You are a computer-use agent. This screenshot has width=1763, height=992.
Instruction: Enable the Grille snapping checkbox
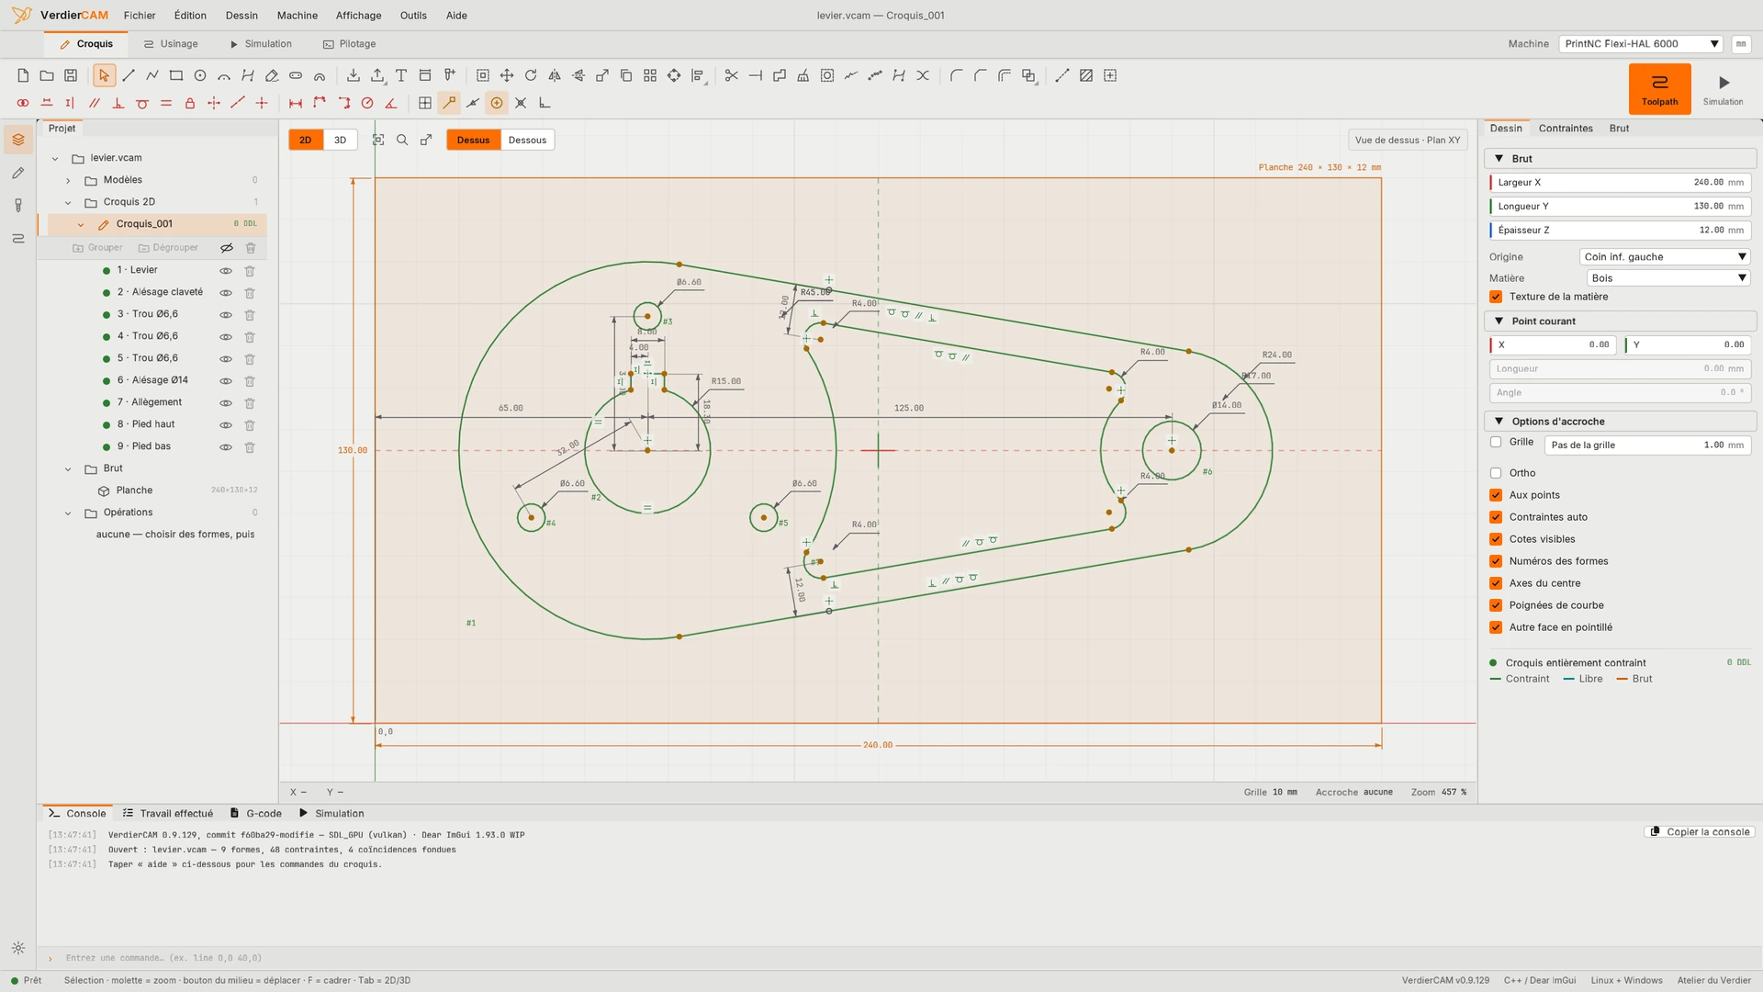click(x=1496, y=442)
